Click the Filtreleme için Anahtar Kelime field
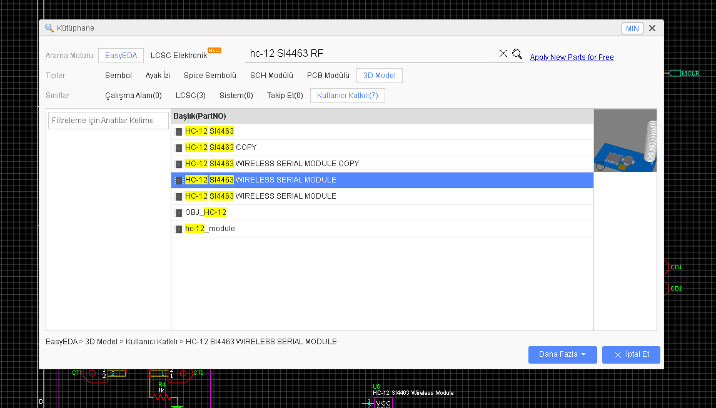 click(108, 121)
